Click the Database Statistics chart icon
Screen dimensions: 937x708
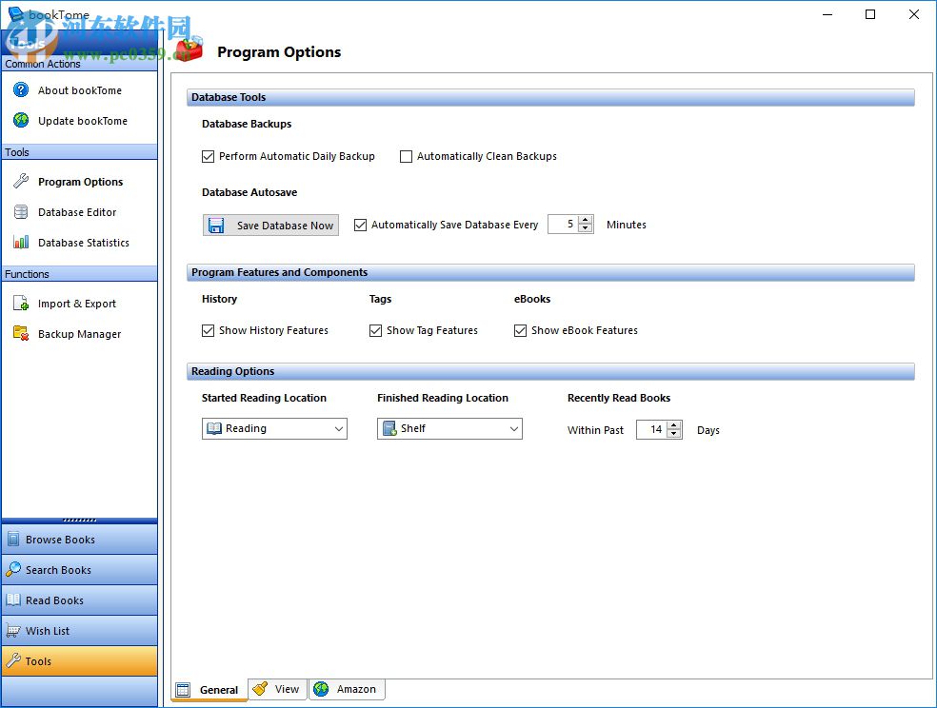click(21, 243)
